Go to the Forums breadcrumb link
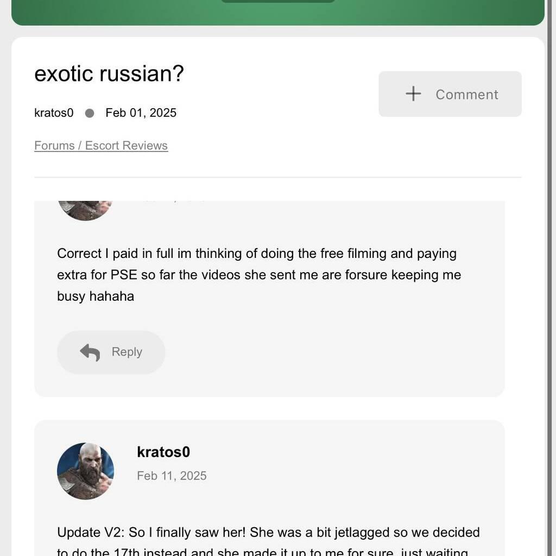Viewport: 556px width, 556px height. 54,146
